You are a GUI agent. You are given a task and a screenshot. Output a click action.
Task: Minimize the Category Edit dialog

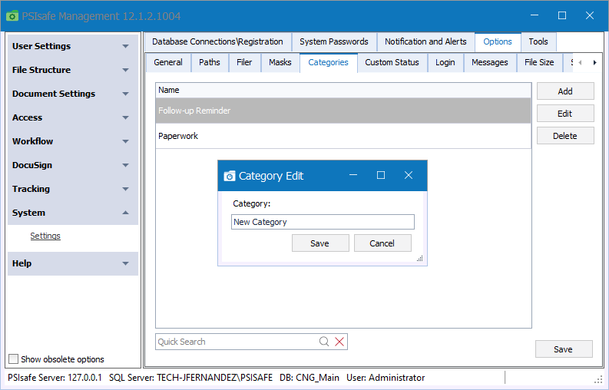(353, 175)
